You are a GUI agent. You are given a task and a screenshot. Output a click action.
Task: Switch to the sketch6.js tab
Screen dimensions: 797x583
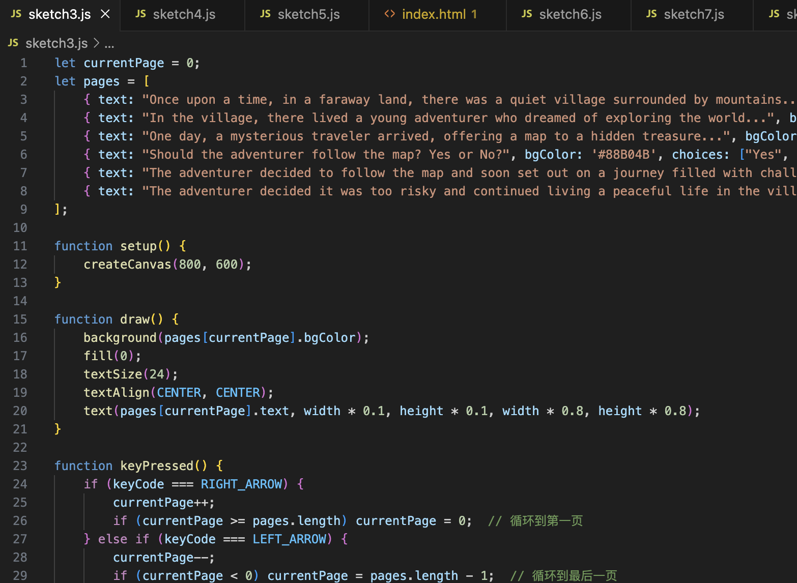[570, 14]
